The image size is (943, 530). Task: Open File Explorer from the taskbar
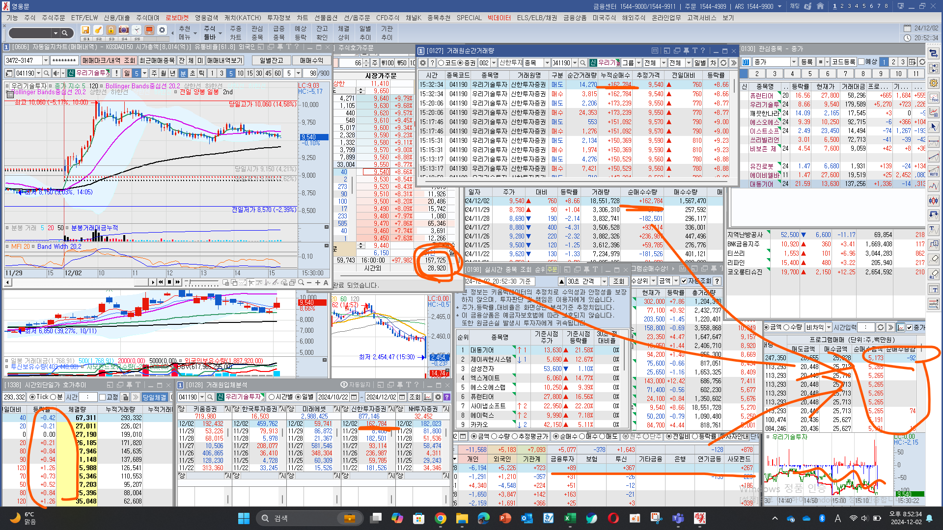[462, 518]
